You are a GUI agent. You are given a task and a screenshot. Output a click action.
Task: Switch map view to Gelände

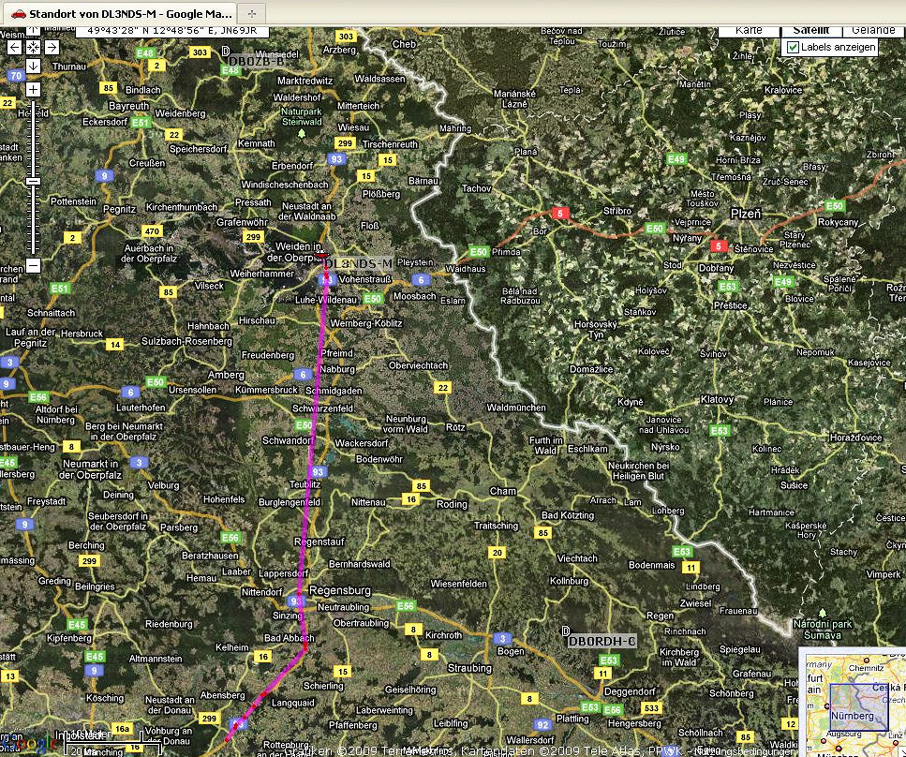(x=873, y=31)
